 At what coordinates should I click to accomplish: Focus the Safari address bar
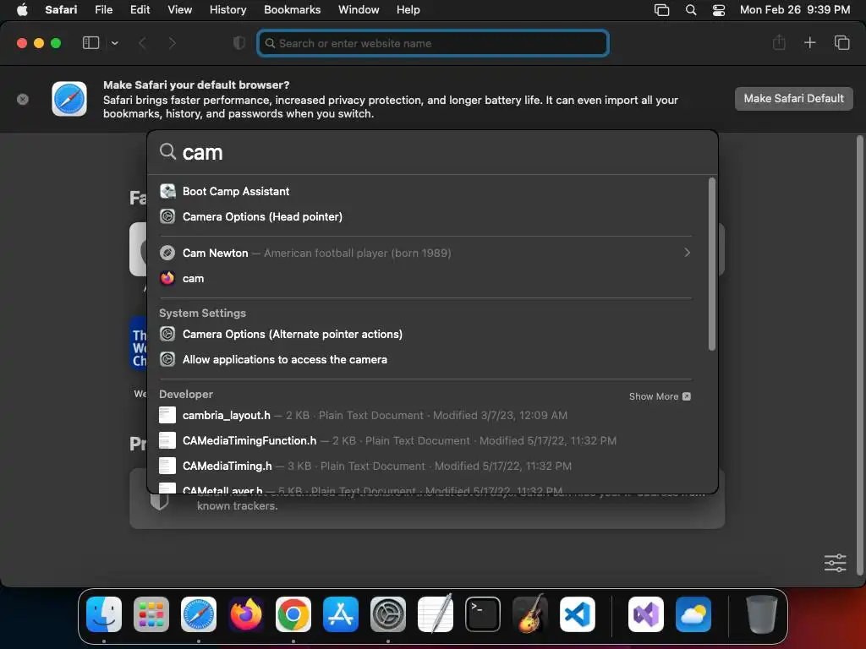click(x=433, y=43)
